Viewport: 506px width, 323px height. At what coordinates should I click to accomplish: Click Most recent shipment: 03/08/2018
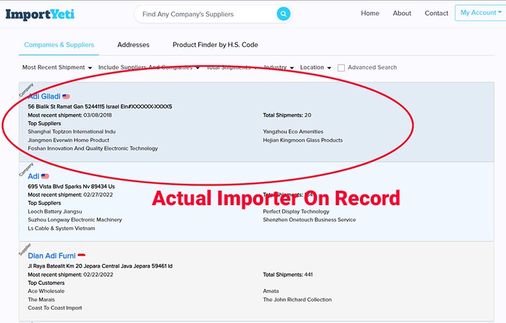tap(70, 115)
